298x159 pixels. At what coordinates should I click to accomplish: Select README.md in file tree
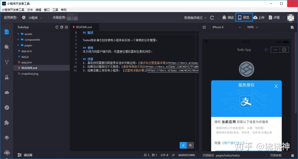[29, 68]
